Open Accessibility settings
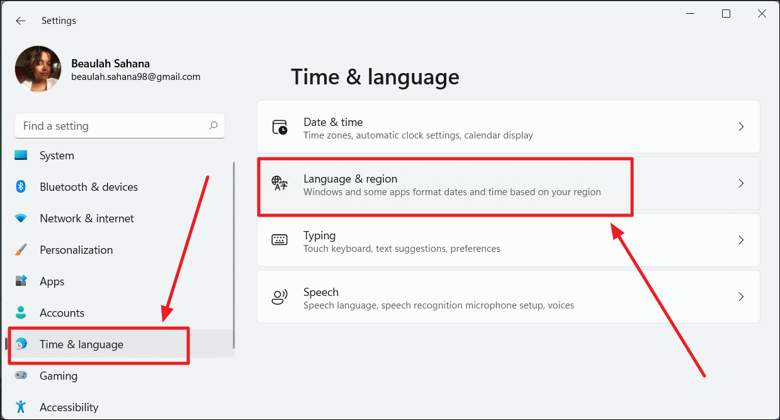Screen dimensions: 780x420 (21, 407)
